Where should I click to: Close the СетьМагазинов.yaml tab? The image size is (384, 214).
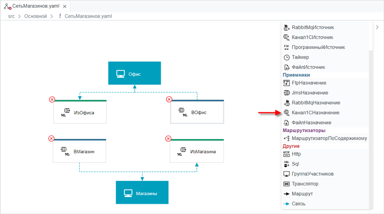point(65,6)
